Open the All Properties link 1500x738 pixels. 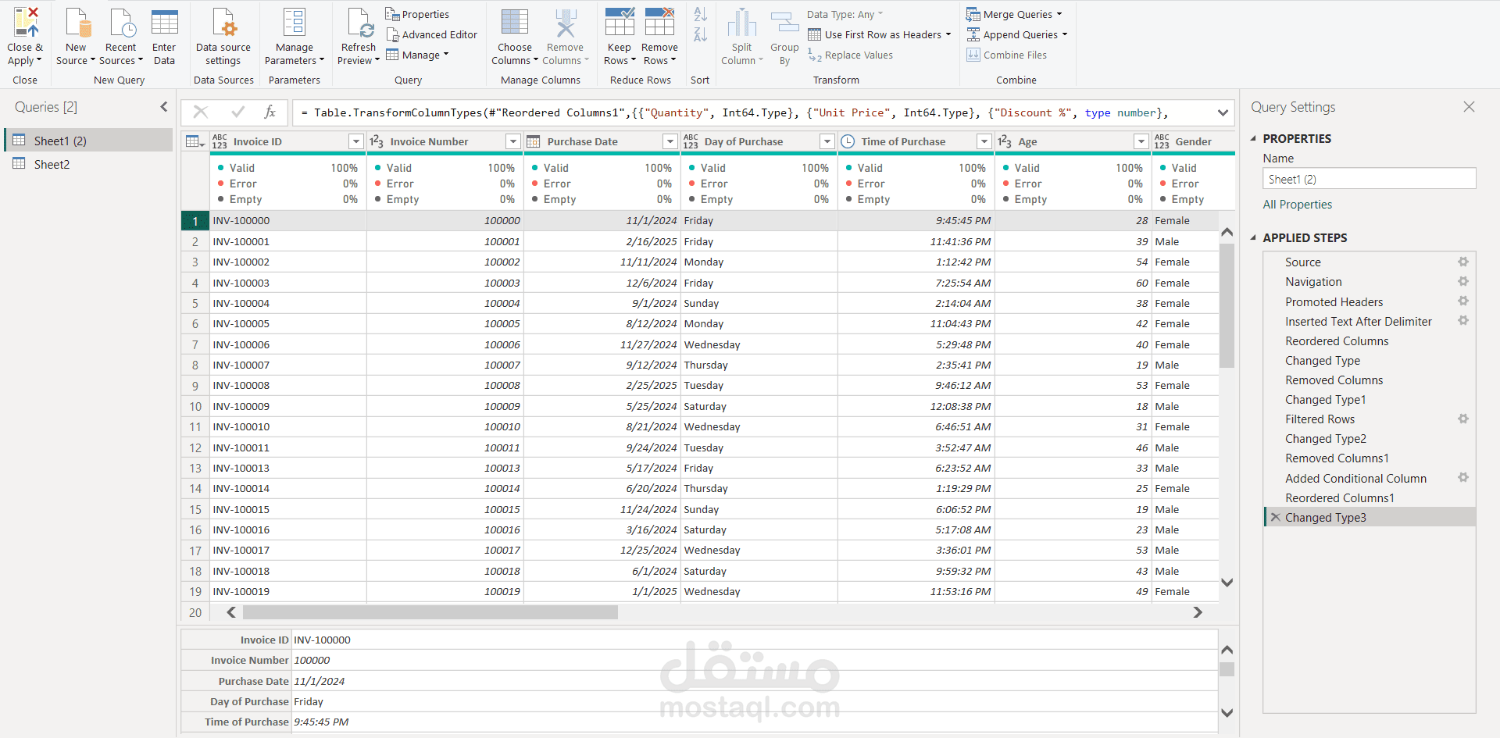[1297, 205]
